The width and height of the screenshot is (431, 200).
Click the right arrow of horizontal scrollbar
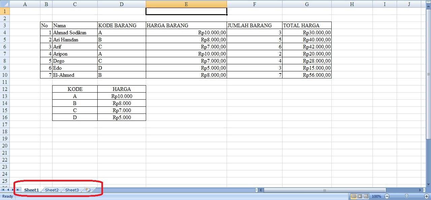click(420, 190)
